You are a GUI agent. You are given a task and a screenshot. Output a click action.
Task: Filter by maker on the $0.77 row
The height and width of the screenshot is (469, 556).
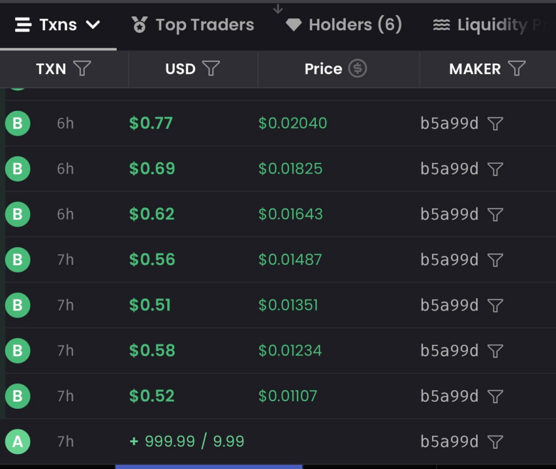click(495, 124)
